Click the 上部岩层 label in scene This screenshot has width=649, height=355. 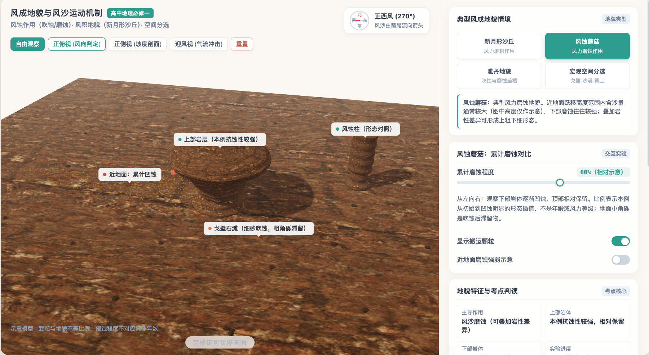220,139
